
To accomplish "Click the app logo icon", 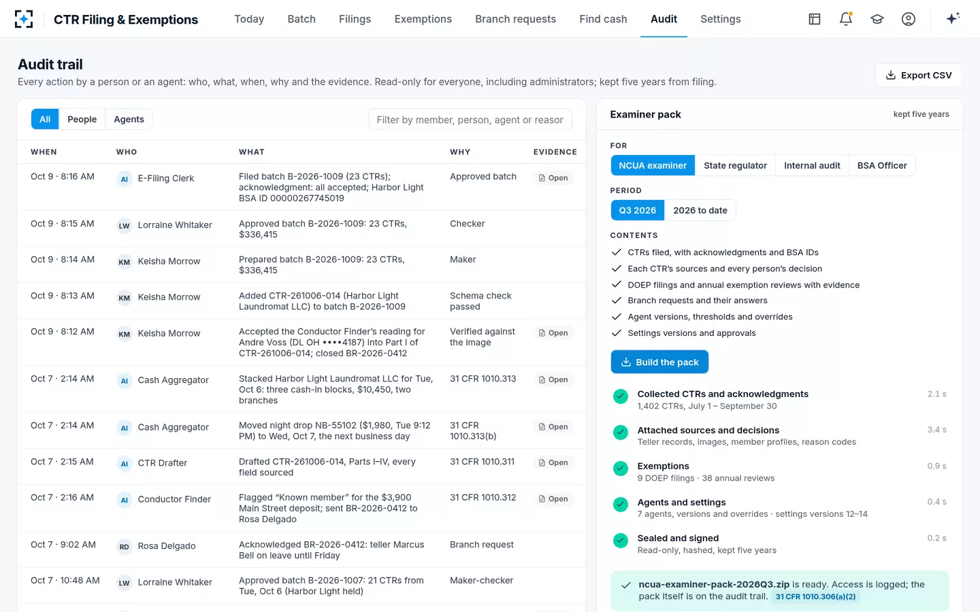I will tap(24, 19).
